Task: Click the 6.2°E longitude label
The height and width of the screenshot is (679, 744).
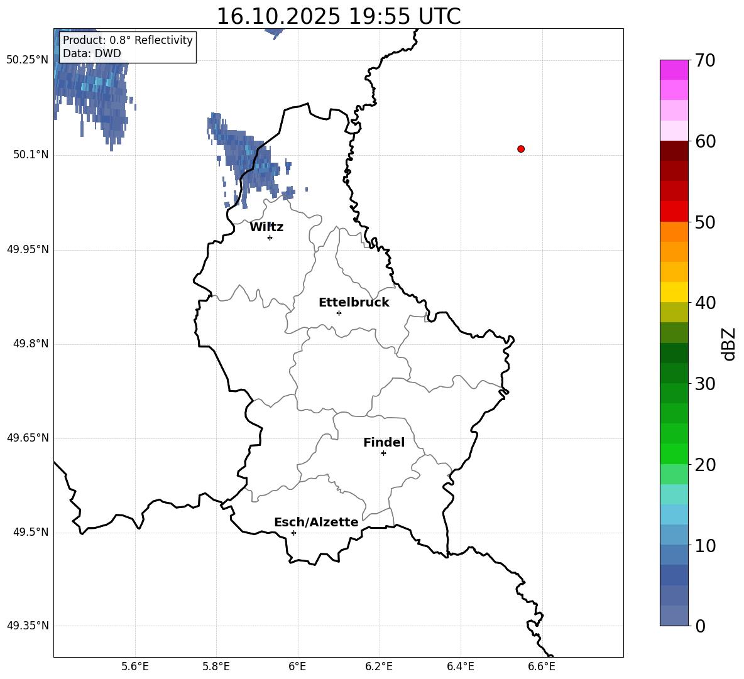Action: pos(379,666)
